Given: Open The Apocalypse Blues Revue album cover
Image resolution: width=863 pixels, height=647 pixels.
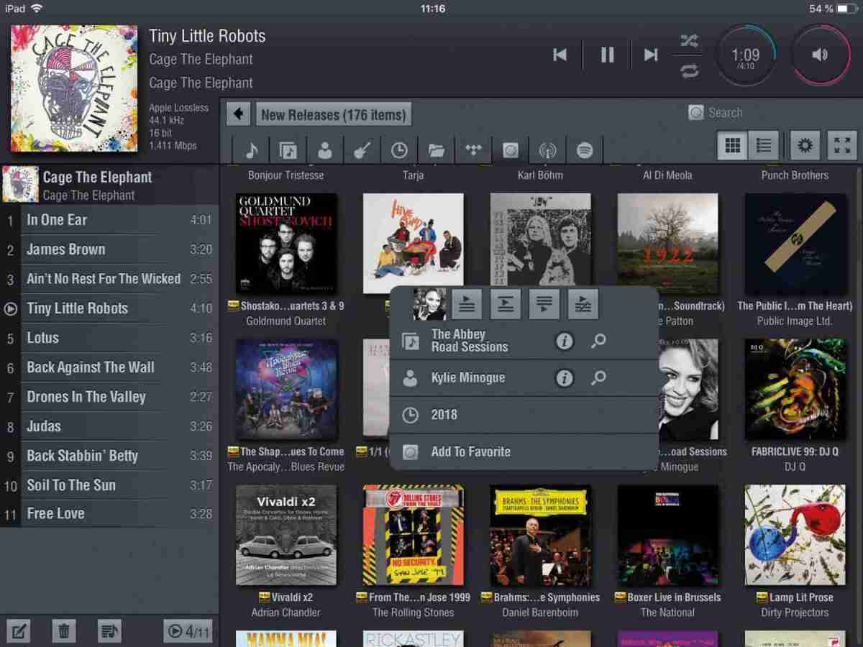Looking at the screenshot, I should [x=286, y=389].
